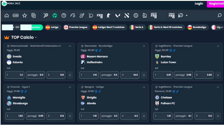This screenshot has height=125, width=224.
Task: Open favorites star icon
Action: [x=25, y=15]
